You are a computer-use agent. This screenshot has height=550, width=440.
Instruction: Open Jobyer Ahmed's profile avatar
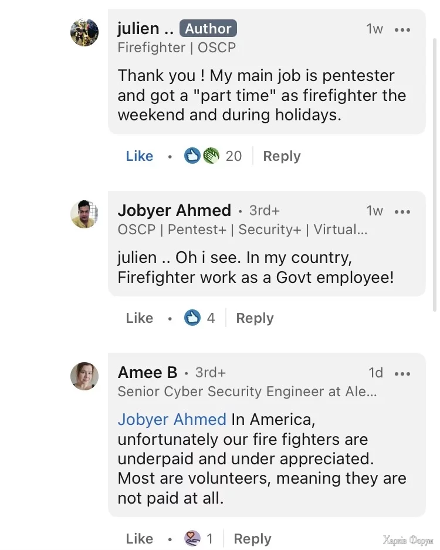(x=84, y=214)
